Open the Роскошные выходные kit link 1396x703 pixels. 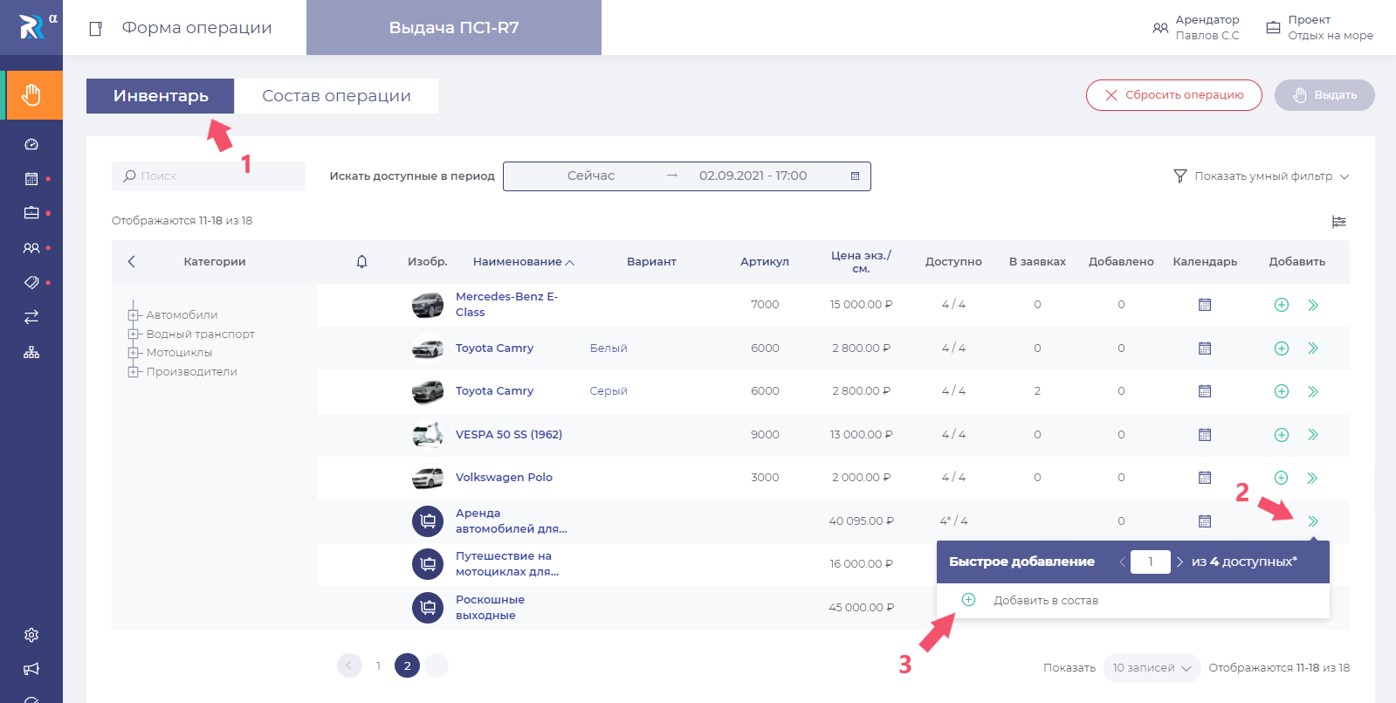[490, 608]
